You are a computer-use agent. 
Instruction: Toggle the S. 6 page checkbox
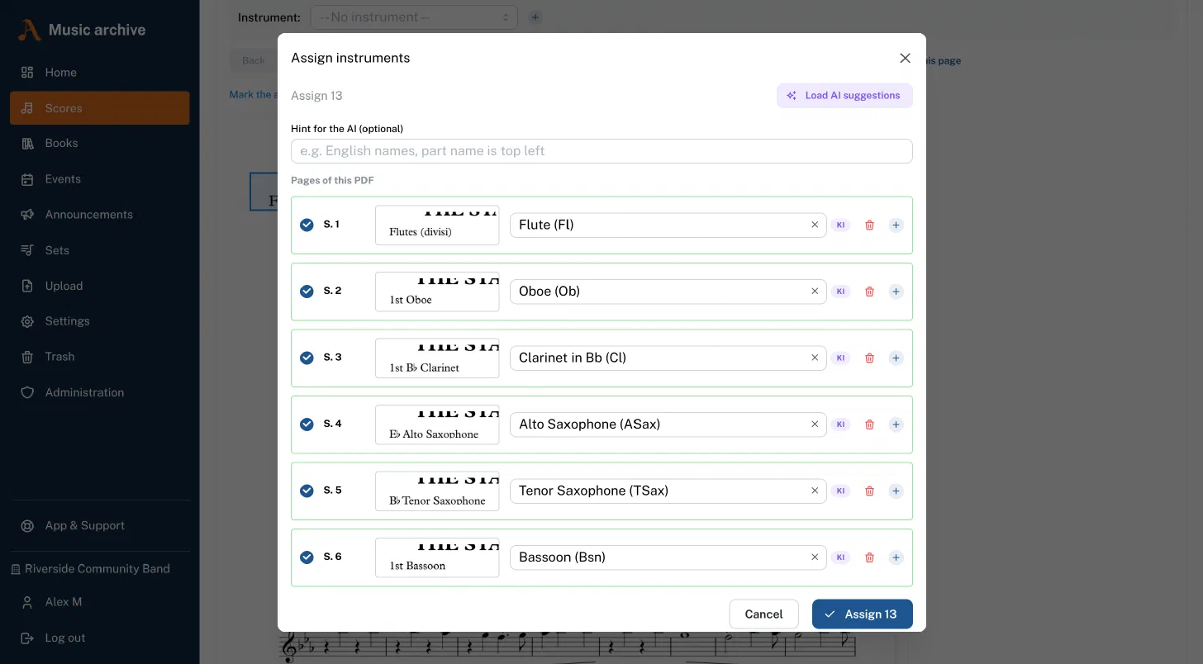tap(307, 557)
